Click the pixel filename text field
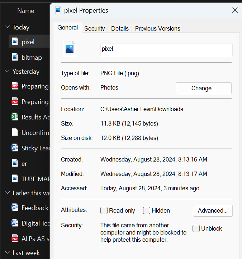Viewport: 242px width, 259px height. 166,49
